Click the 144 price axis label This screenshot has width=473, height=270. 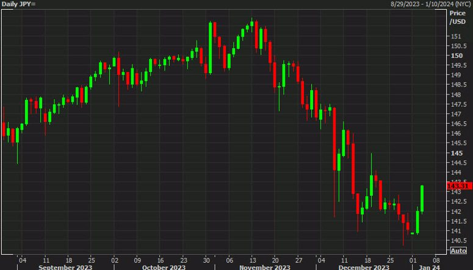[x=456, y=172]
